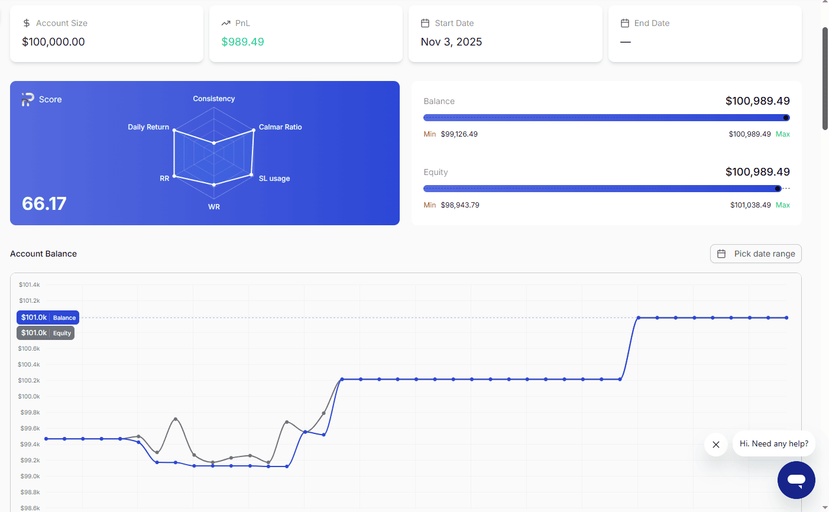Click the dollar sign Account Size icon

(27, 23)
